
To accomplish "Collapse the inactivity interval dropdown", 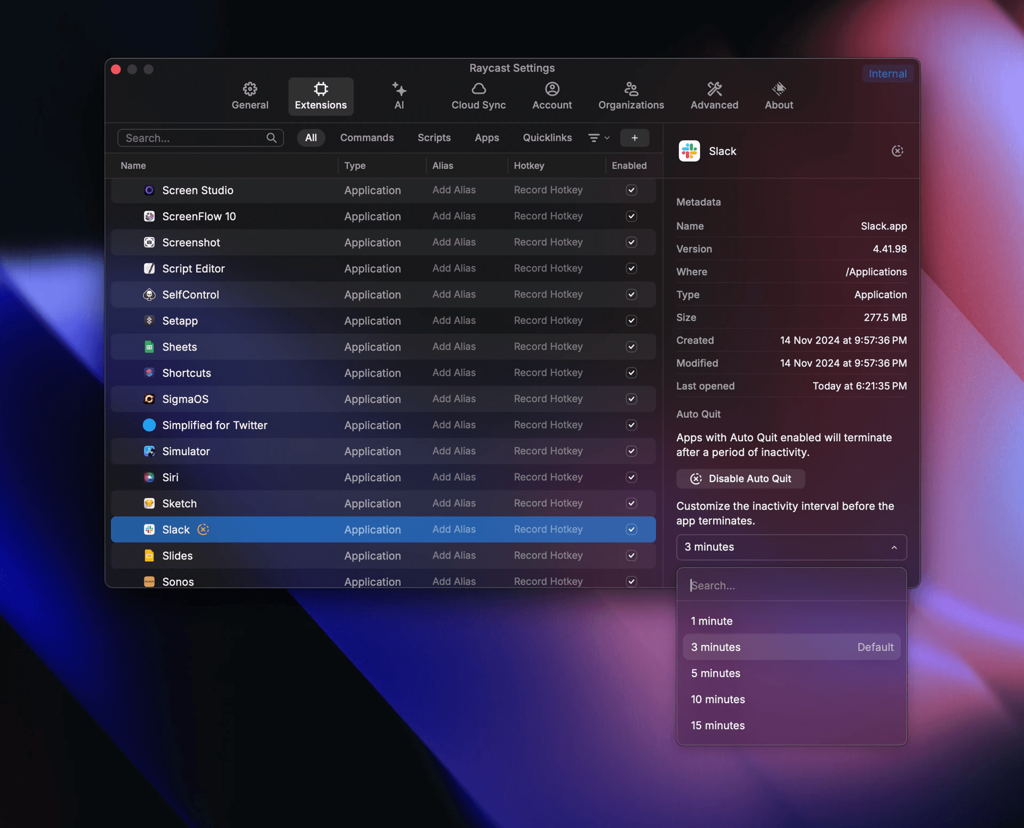I will coord(894,547).
